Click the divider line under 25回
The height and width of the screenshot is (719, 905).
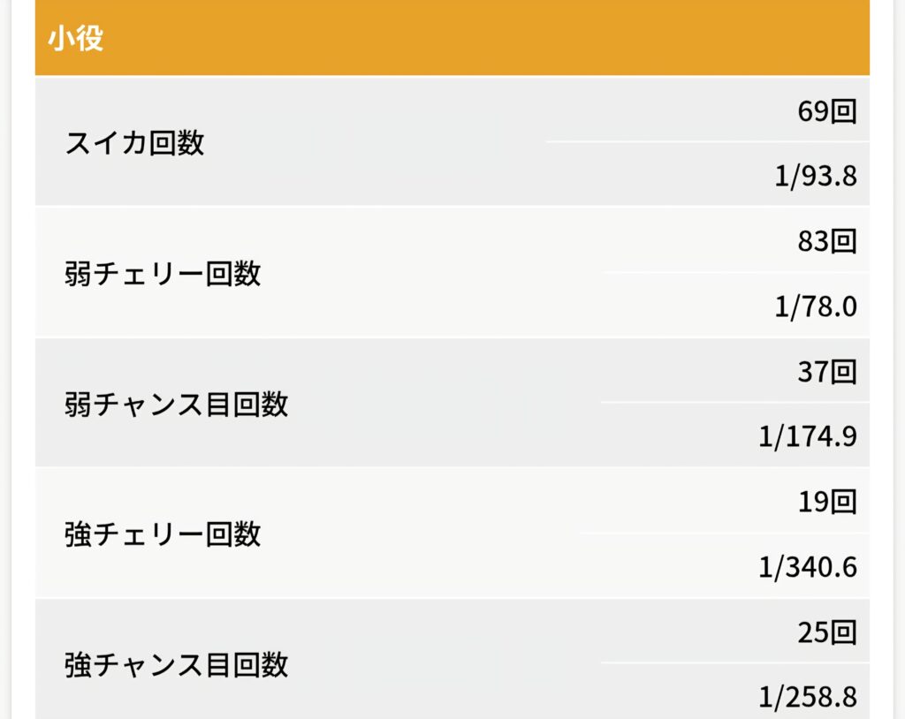734,662
